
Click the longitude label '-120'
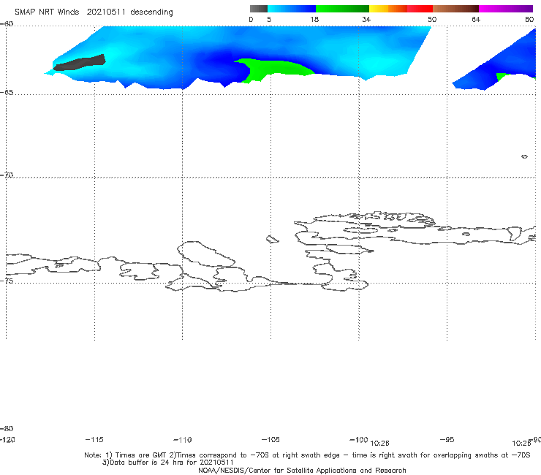pyautogui.click(x=7, y=439)
